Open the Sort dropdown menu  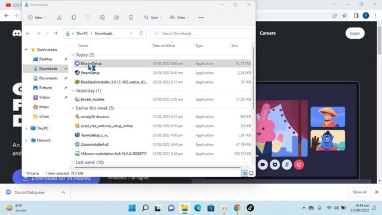153,17
